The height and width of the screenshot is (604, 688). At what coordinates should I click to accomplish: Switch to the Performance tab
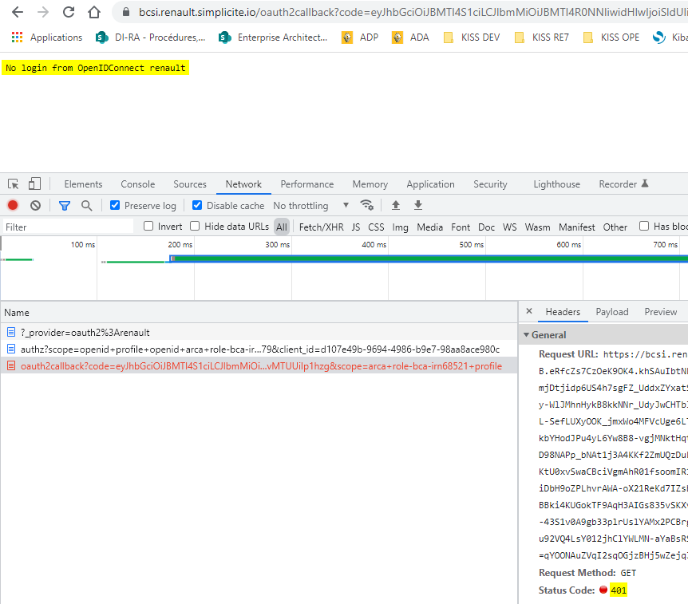coord(307,184)
